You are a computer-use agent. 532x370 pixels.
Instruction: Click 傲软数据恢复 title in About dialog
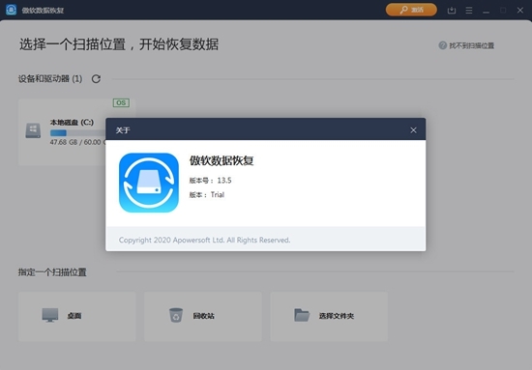222,160
